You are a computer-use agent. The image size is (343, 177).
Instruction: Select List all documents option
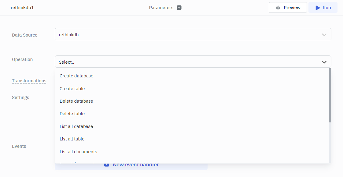[x=78, y=152]
